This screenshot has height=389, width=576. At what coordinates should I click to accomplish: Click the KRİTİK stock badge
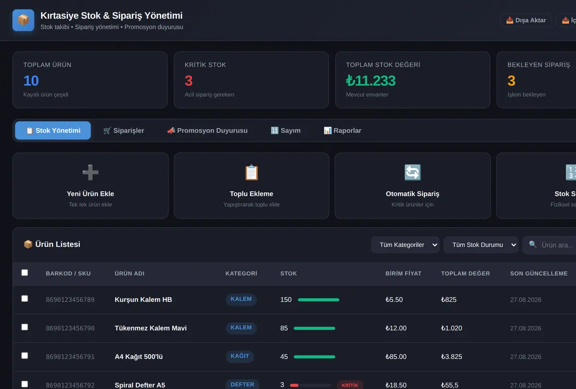coord(350,385)
